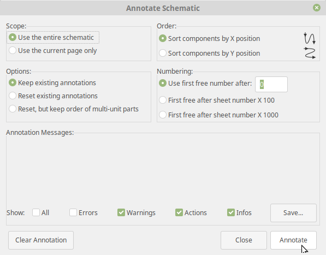Pick Reset, but keep order of multi-unit parts
Screen dimensions: 326x255
point(74,109)
